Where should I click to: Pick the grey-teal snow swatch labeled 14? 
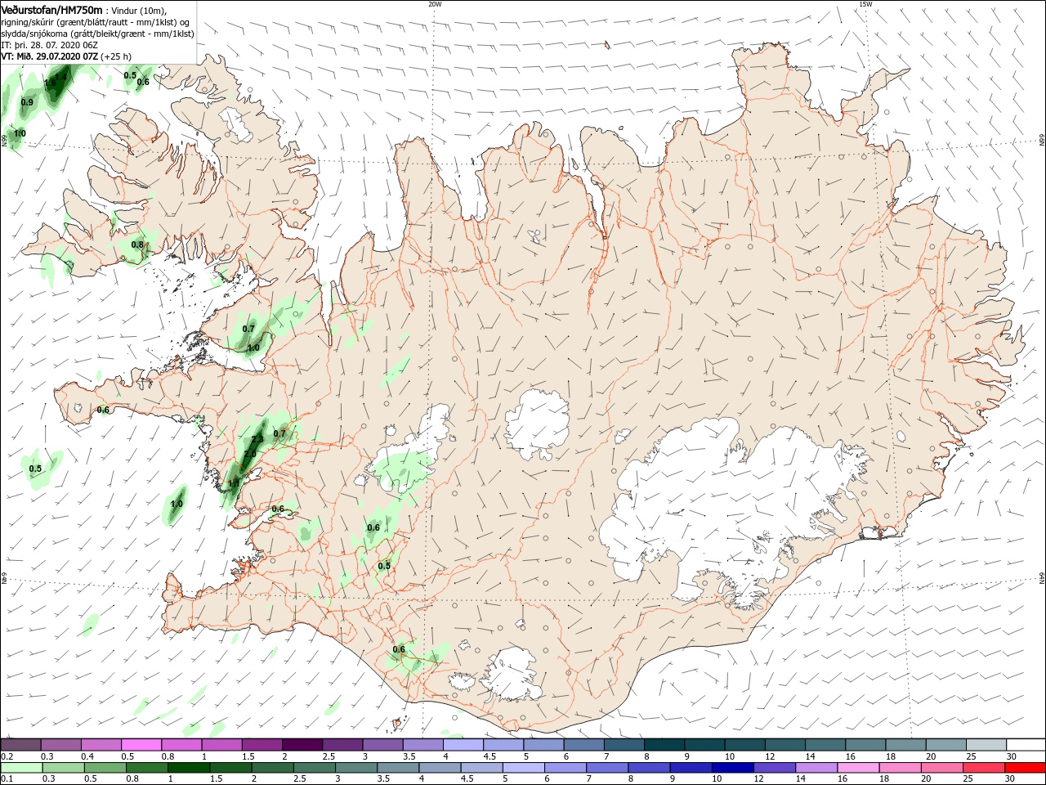pyautogui.click(x=825, y=745)
